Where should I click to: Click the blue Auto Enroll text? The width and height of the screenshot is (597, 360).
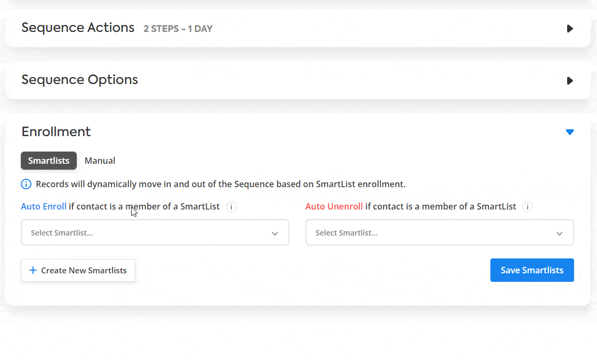click(x=43, y=206)
